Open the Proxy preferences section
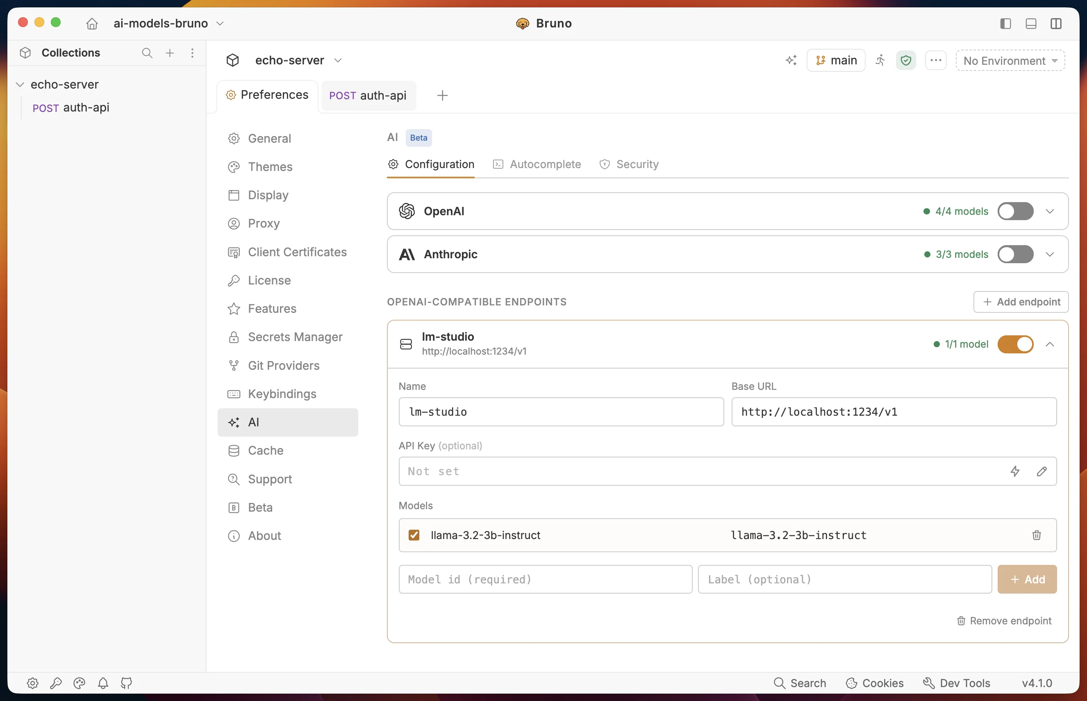The image size is (1087, 701). point(288,223)
